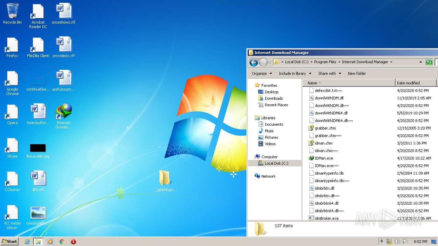Launch Firefox desktop shortcut
This screenshot has height=246, width=438.
(12, 47)
